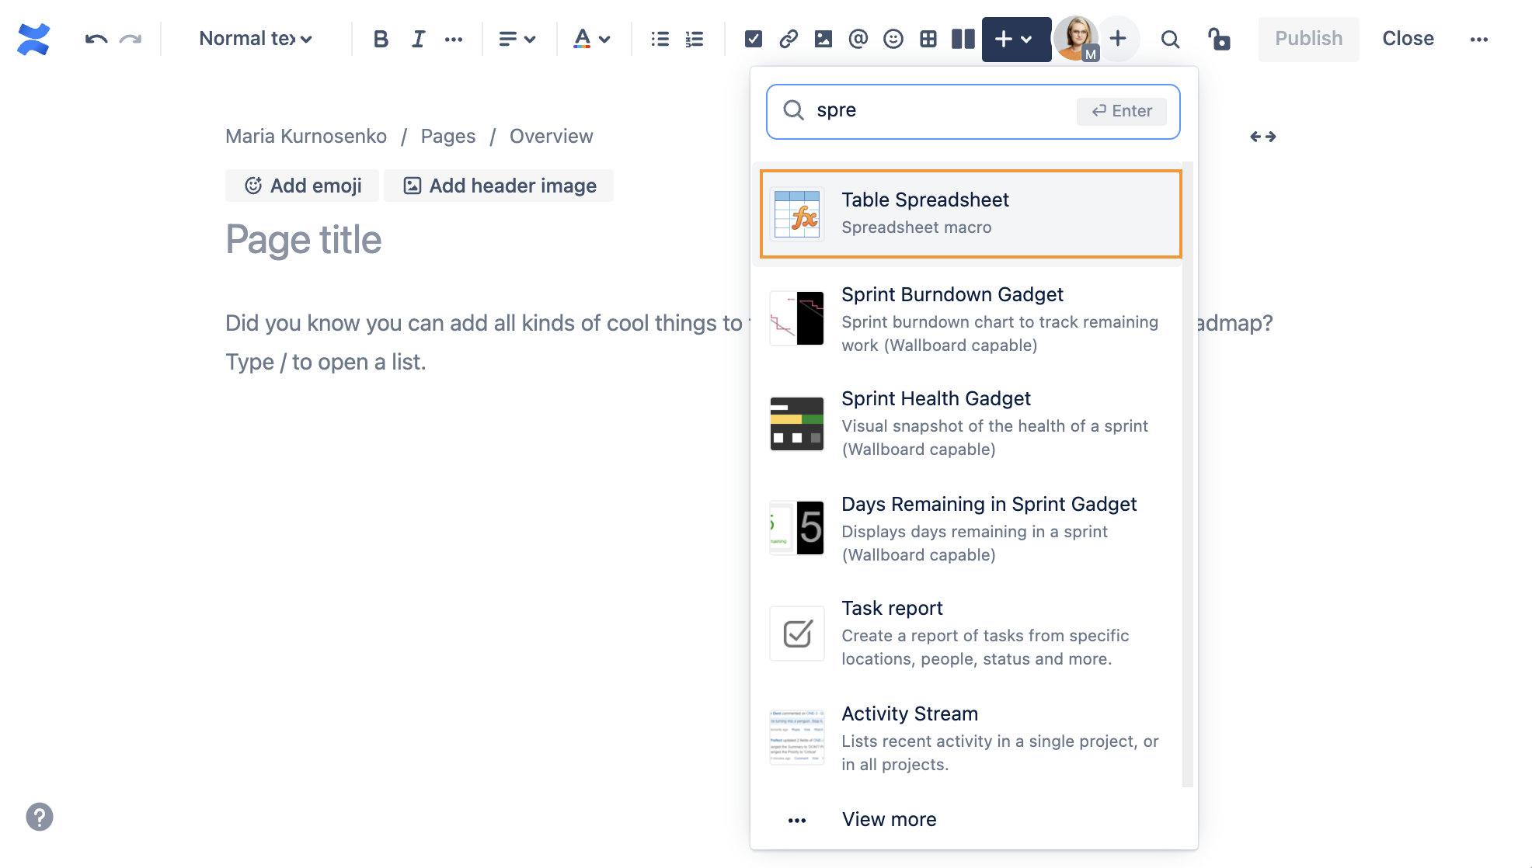Insert action item checkbox
The image size is (1532, 868).
pyautogui.click(x=753, y=39)
